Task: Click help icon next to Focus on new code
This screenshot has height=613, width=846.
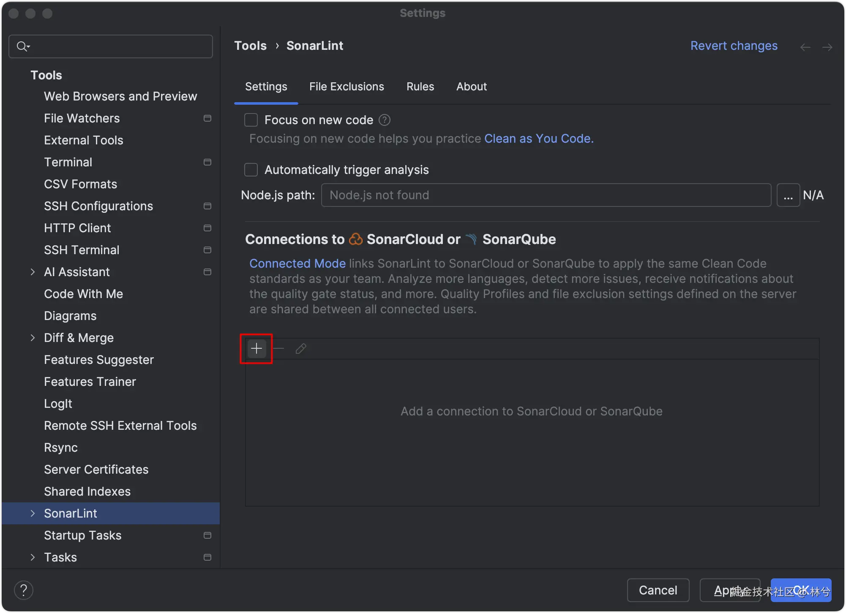Action: (x=385, y=120)
